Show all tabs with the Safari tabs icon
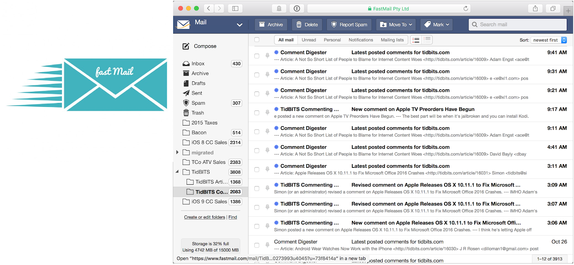The image size is (574, 265). click(553, 9)
